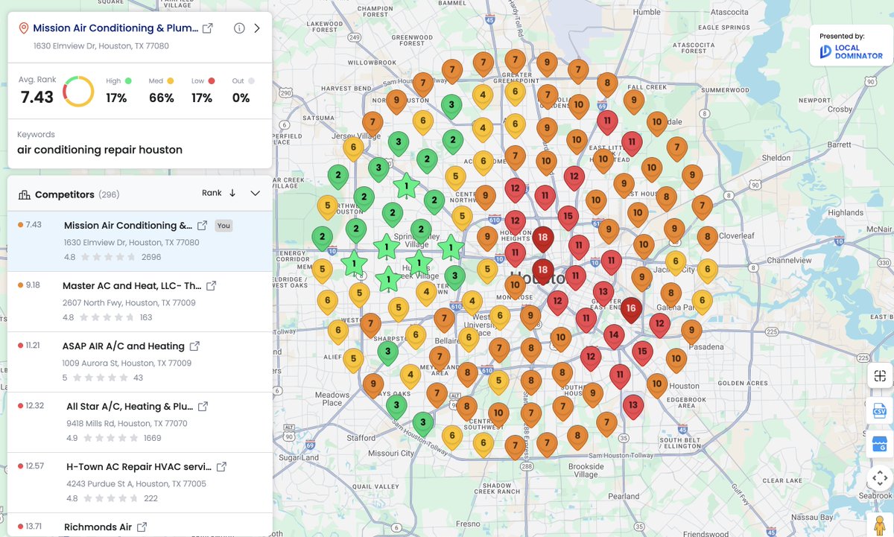Click the Avg. Rank donut chart
This screenshot has width=894, height=537.
pos(78,91)
